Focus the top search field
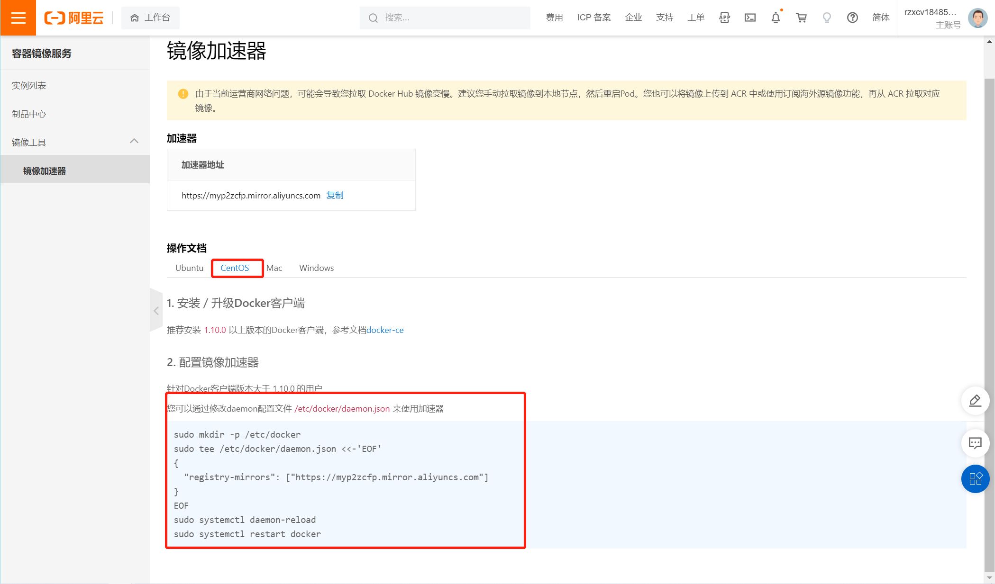995x584 pixels. coord(445,18)
